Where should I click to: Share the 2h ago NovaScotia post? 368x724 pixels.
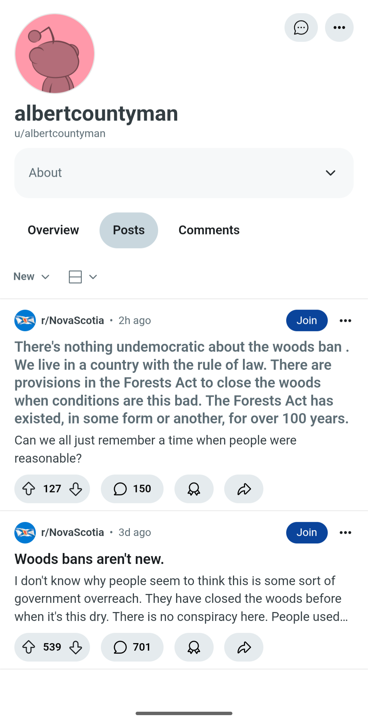click(244, 489)
